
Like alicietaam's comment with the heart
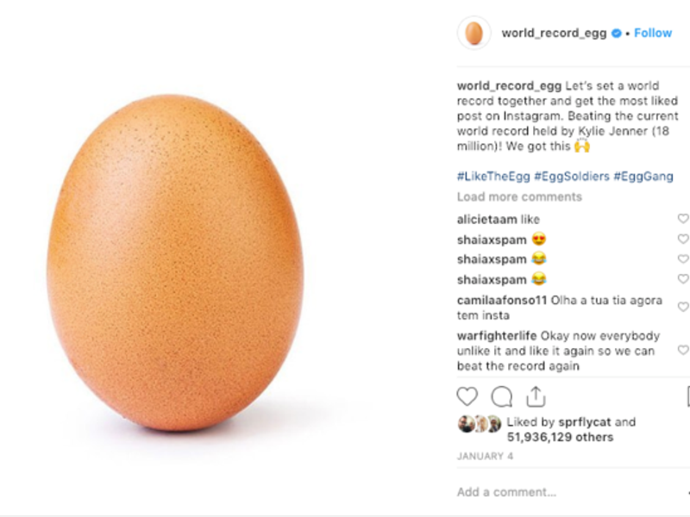pos(683,219)
